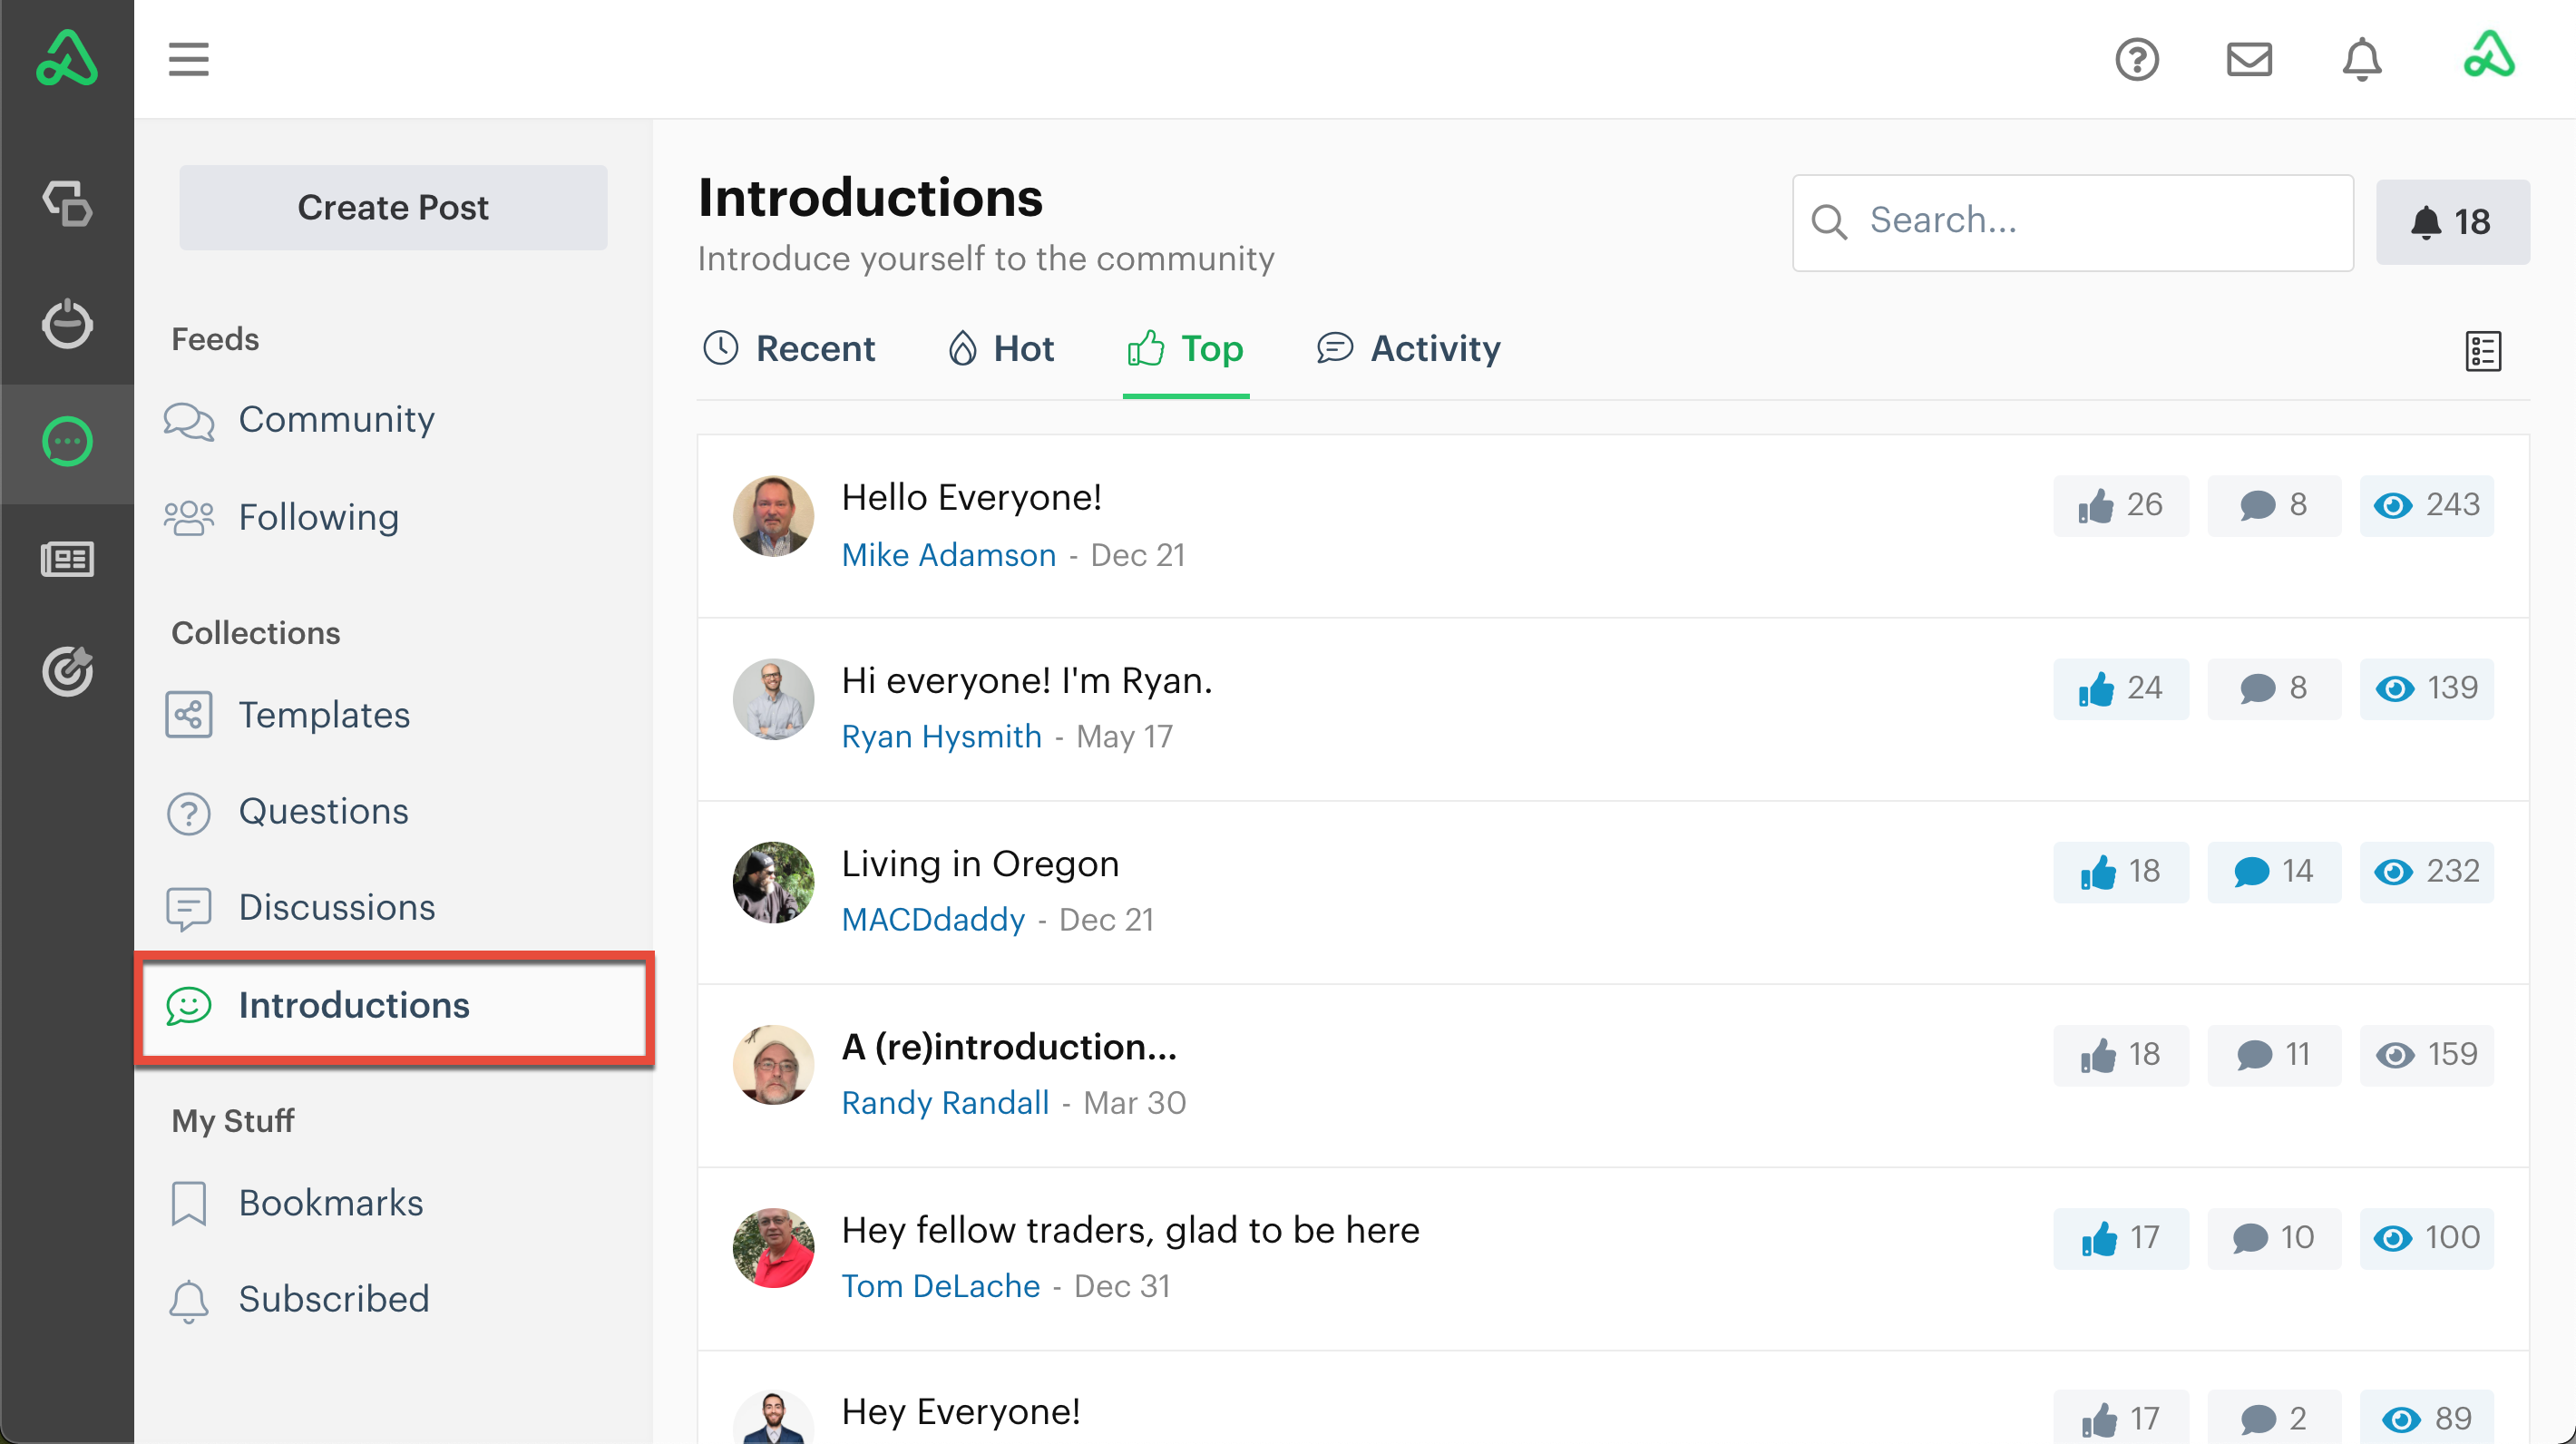Like the A (re)introduction post
The height and width of the screenshot is (1444, 2576).
pyautogui.click(x=2120, y=1055)
